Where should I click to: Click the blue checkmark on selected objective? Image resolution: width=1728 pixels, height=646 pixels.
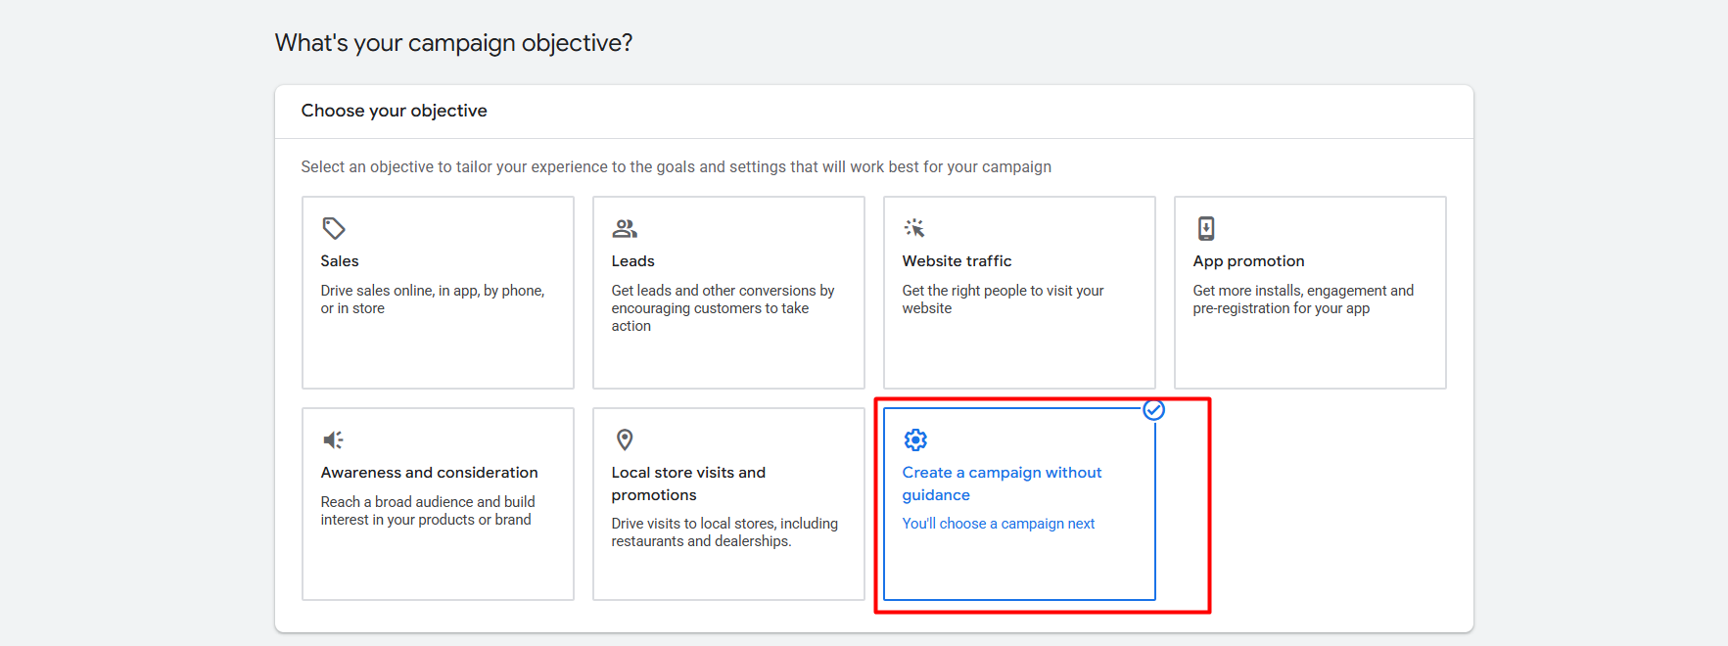1154,410
